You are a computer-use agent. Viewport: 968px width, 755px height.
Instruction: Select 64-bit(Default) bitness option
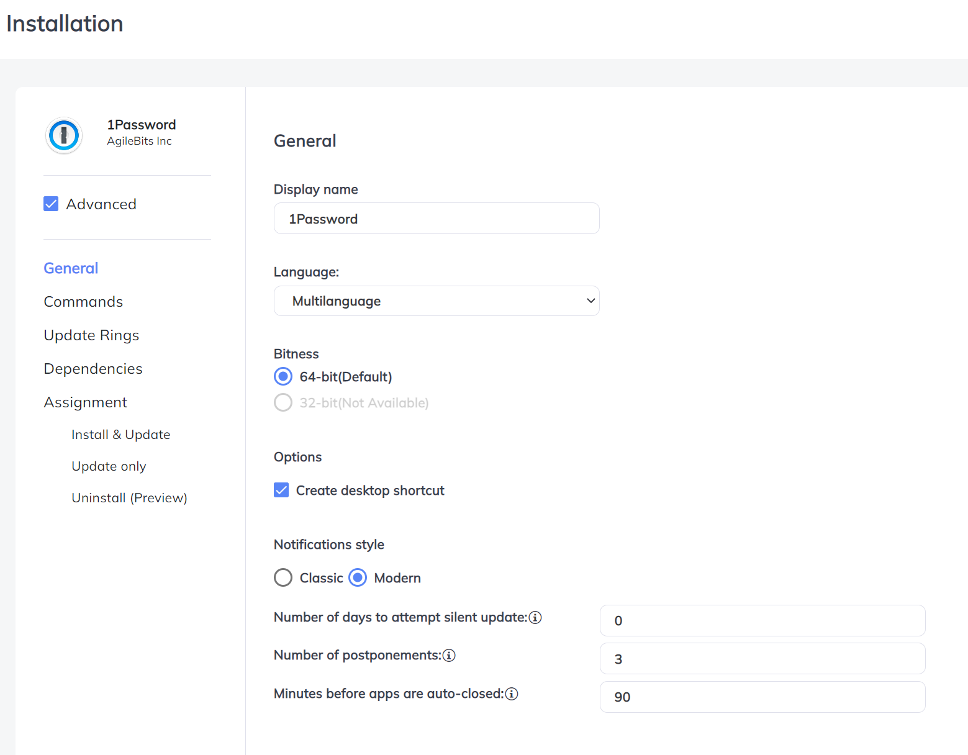click(283, 377)
